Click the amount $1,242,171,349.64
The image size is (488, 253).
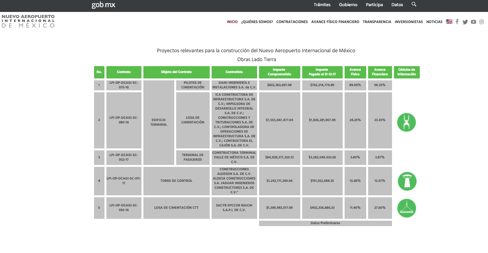click(279, 181)
